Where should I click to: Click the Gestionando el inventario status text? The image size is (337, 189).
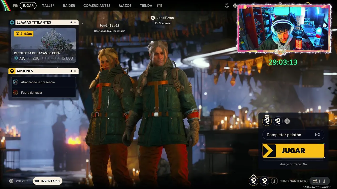tap(110, 31)
